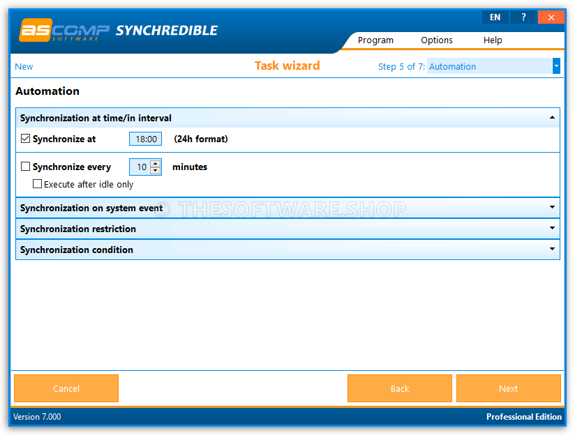
Task: Click the Cancel button
Action: pos(66,388)
